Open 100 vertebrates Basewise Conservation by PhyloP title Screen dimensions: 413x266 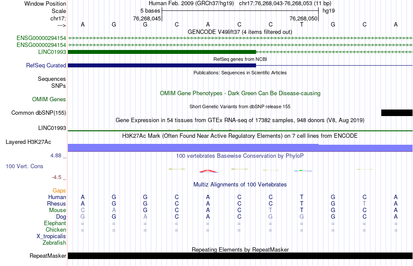240,156
